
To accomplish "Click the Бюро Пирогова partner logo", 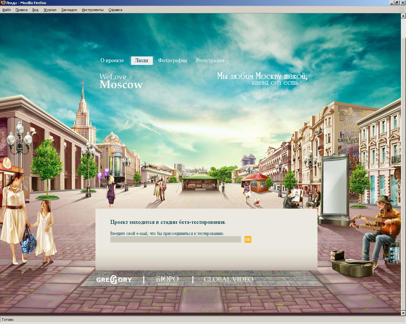I will [x=167, y=280].
